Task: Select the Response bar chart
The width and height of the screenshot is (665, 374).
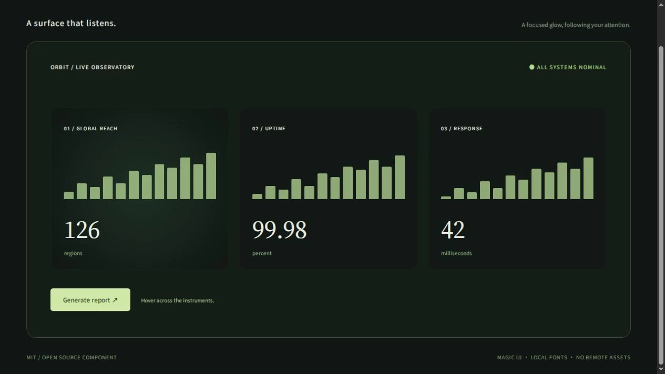Action: coord(517,178)
